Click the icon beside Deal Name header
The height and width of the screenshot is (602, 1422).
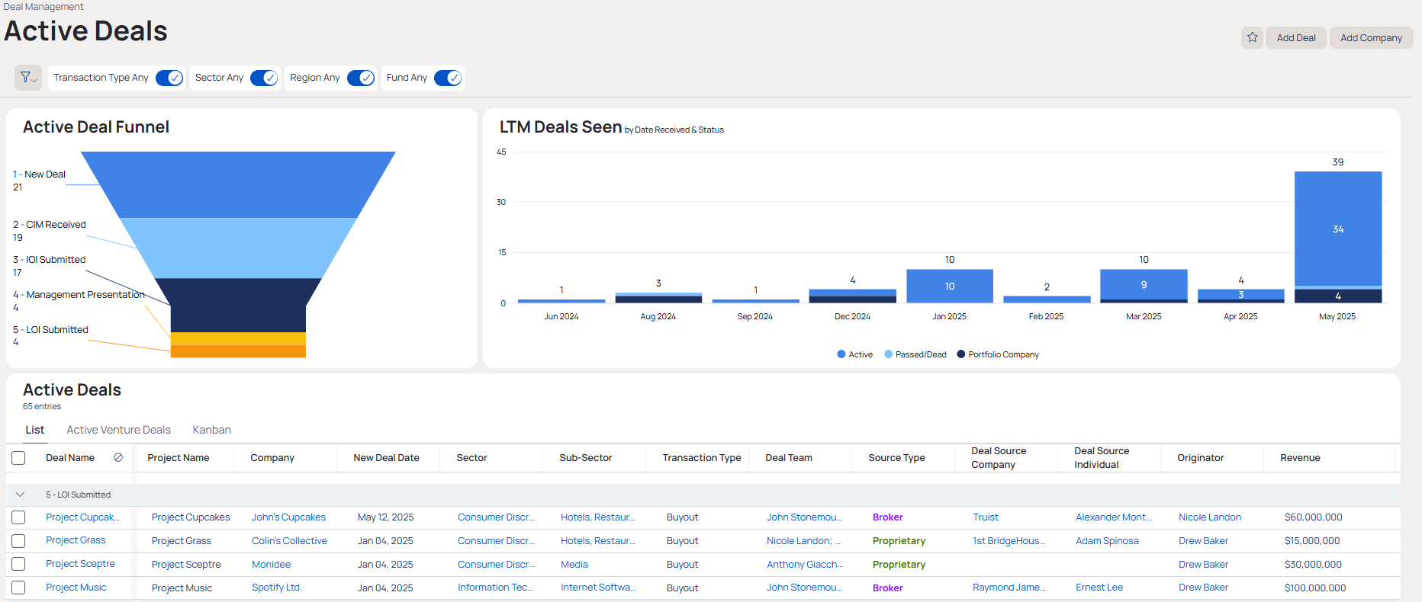pyautogui.click(x=118, y=457)
